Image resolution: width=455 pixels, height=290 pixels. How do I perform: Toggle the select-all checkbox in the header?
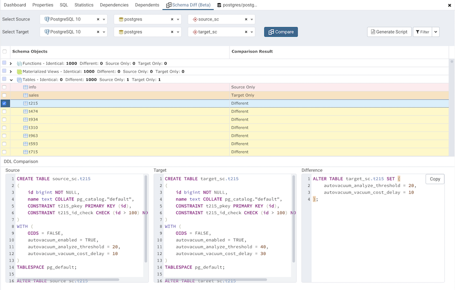[x=5, y=52]
